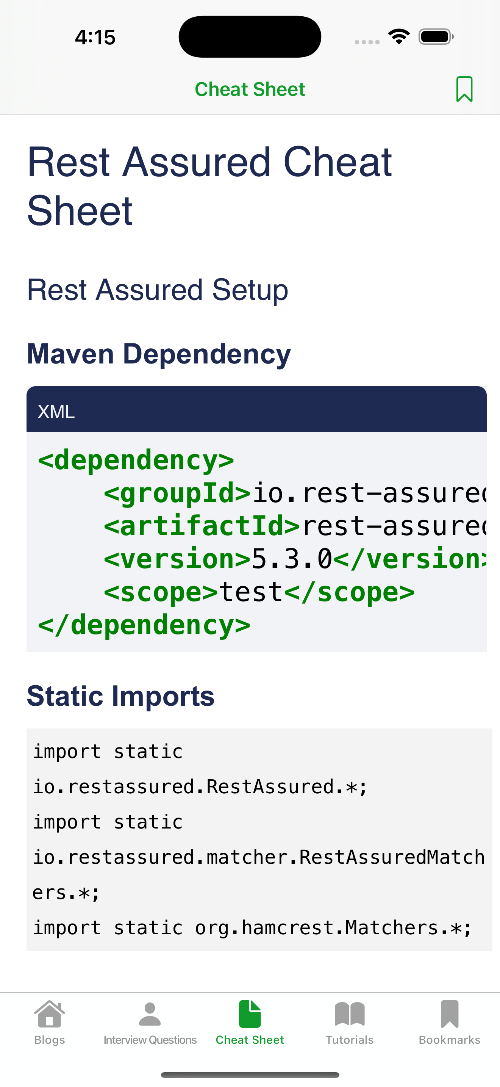Tap the Static Imports heading
The height and width of the screenshot is (1087, 500).
(120, 696)
